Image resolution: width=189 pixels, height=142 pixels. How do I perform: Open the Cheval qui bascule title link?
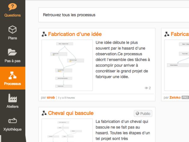click(x=71, y=113)
